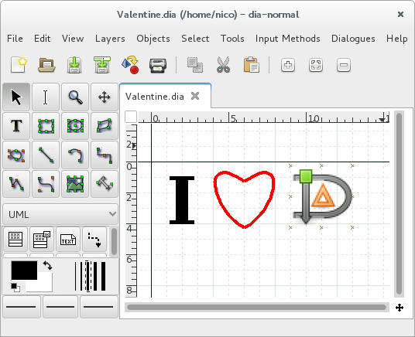Viewport: 415px width, 337px height.
Task: Open the Layers menu
Action: coord(110,39)
